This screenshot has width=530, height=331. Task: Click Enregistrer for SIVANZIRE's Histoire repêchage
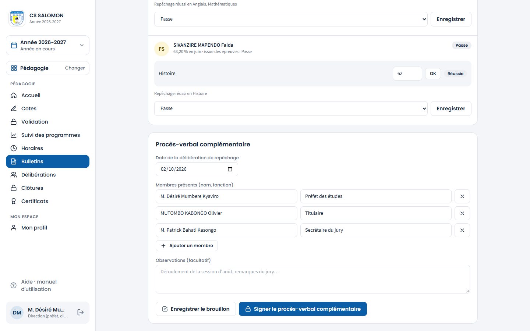pos(451,108)
